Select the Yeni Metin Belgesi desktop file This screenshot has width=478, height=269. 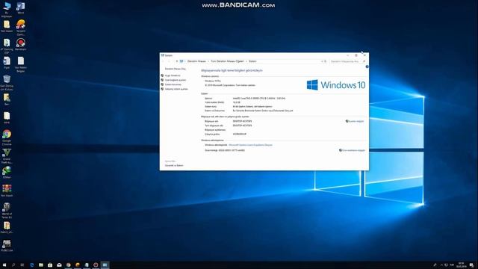tap(21, 64)
